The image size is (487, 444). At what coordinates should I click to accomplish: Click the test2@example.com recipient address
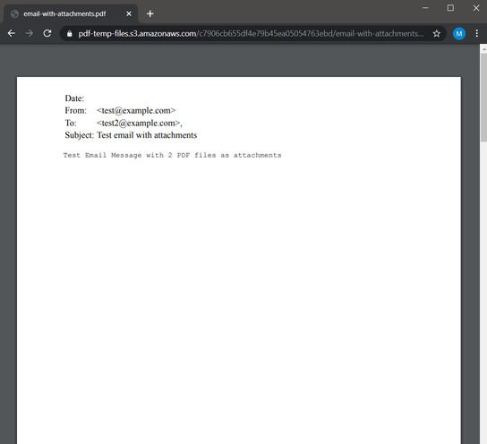tap(140, 123)
